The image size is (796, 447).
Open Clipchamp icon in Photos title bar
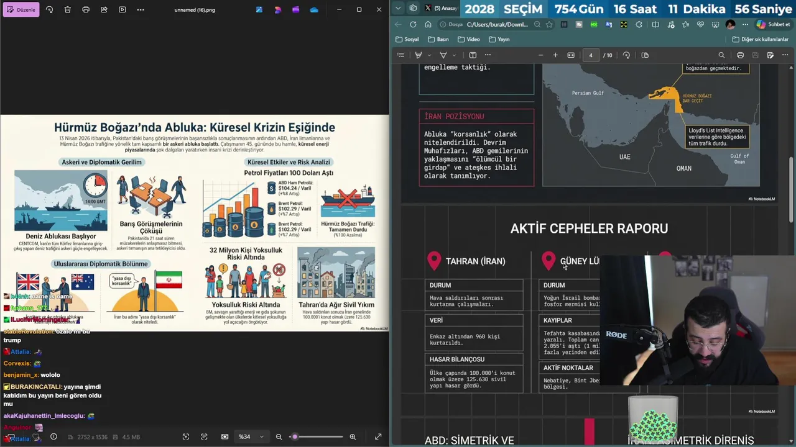(x=295, y=10)
